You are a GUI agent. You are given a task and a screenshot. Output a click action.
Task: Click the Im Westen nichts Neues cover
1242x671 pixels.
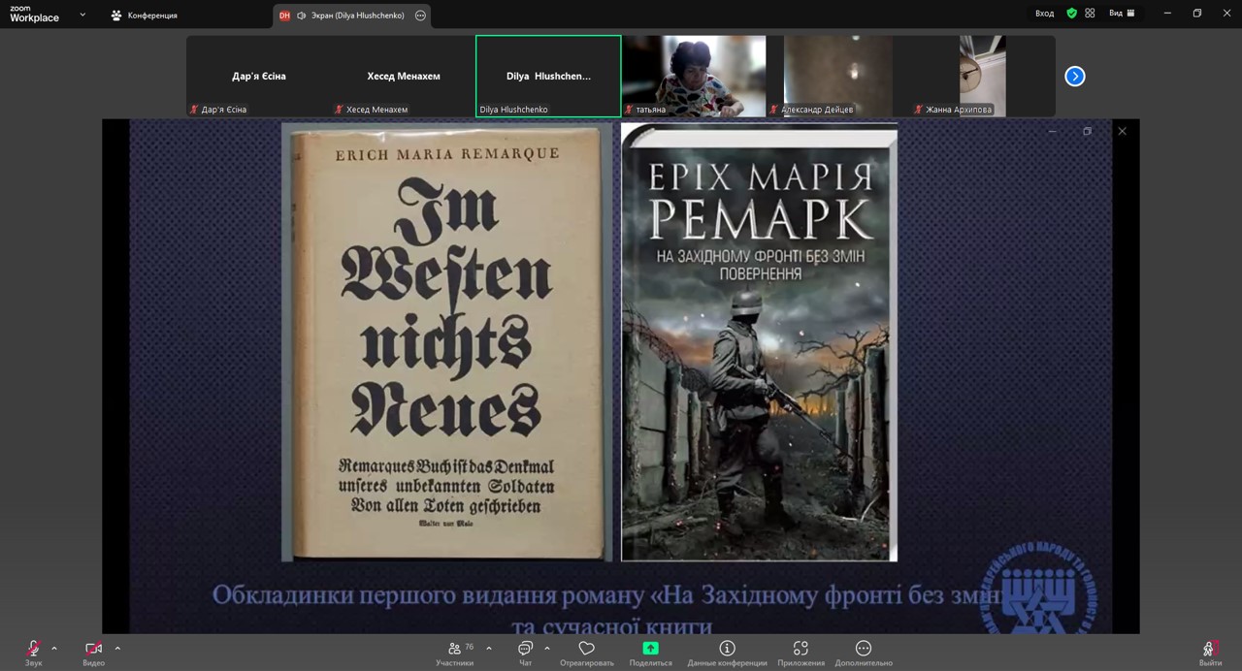pyautogui.click(x=447, y=341)
